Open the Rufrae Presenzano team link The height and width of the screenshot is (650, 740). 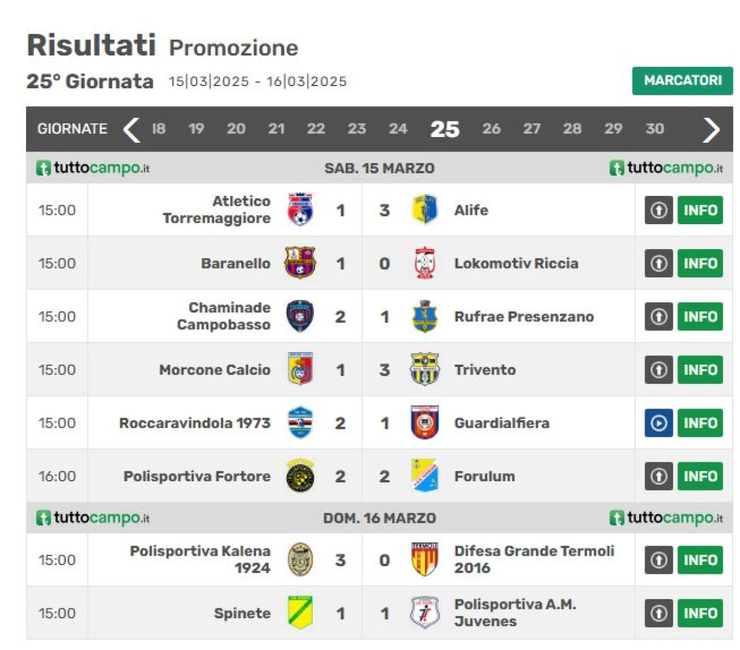pos(524,317)
